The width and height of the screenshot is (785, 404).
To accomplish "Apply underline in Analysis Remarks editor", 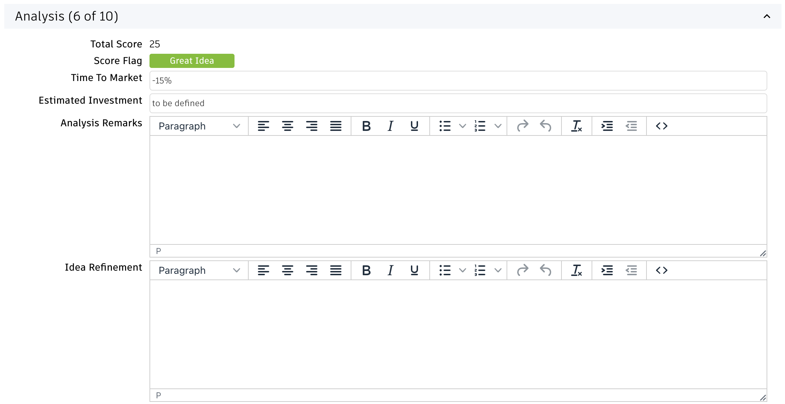I will [x=414, y=126].
